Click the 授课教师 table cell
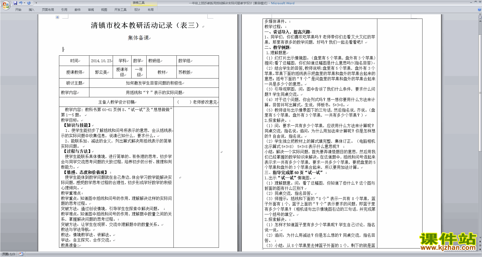 pyautogui.click(x=74, y=72)
